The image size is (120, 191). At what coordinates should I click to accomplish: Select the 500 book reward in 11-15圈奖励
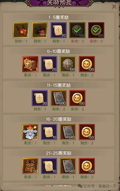59,98
